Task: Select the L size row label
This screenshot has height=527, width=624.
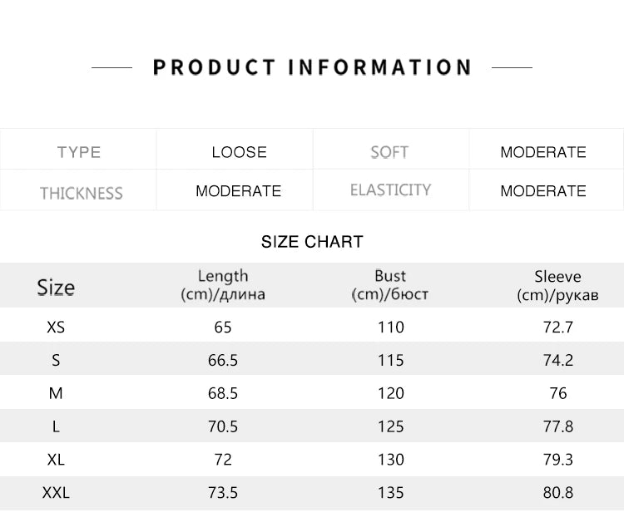Action: (x=56, y=426)
